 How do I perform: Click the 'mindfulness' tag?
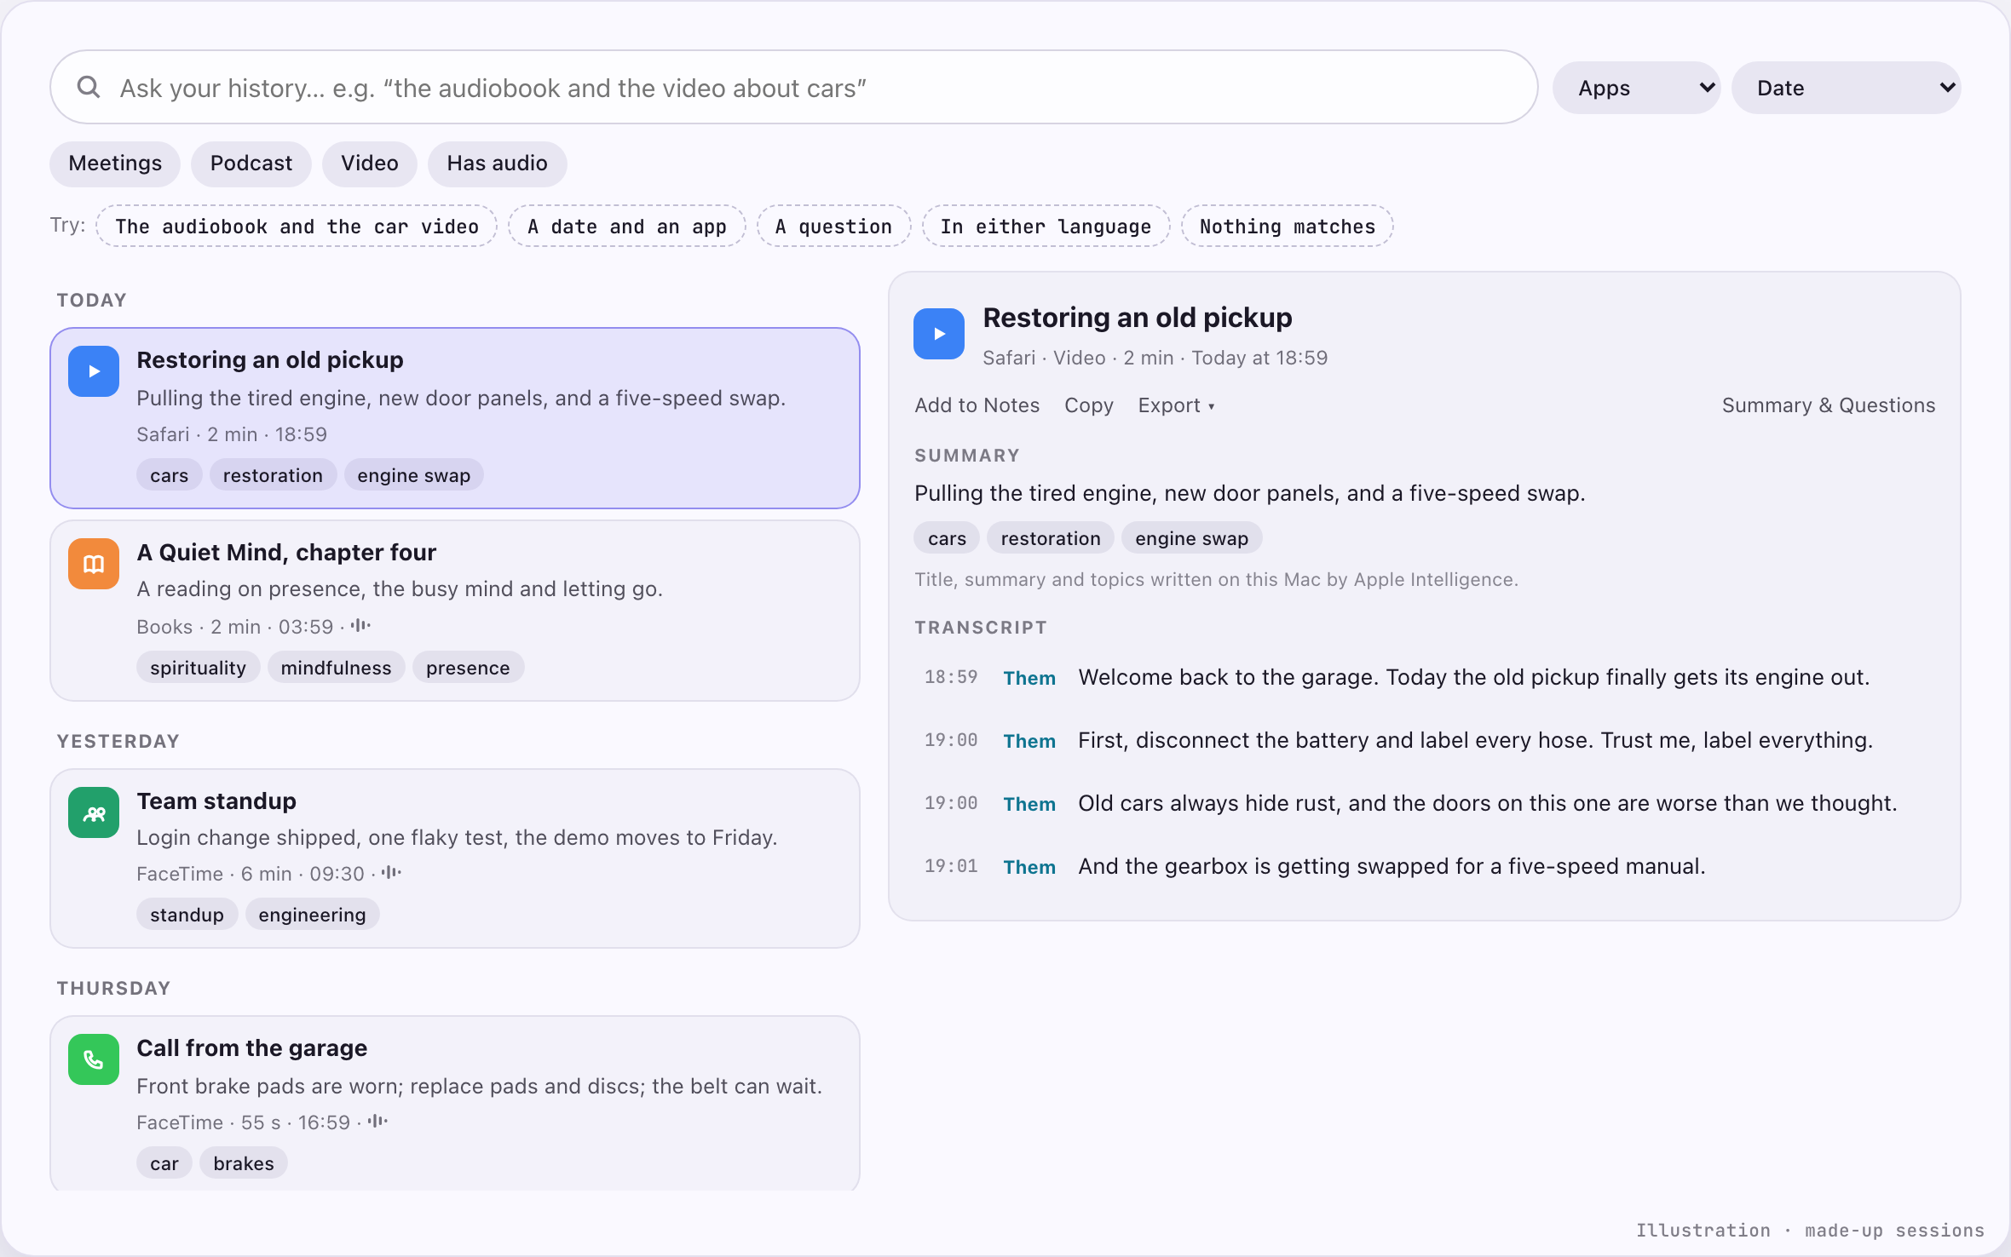pos(337,668)
